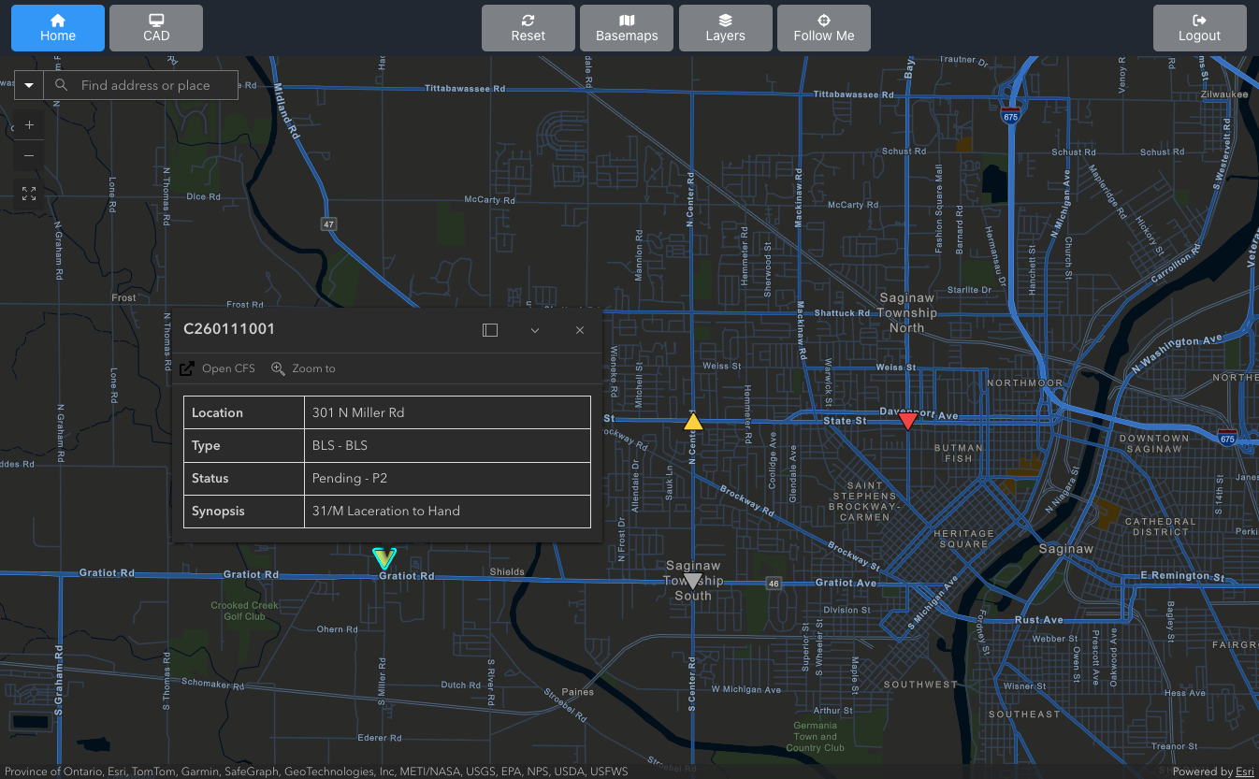
Task: Click the gray triangle marker near Saginaw Township South
Action: tap(692, 581)
